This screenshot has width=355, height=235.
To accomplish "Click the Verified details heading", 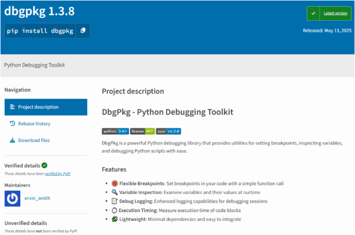I will [22, 165].
